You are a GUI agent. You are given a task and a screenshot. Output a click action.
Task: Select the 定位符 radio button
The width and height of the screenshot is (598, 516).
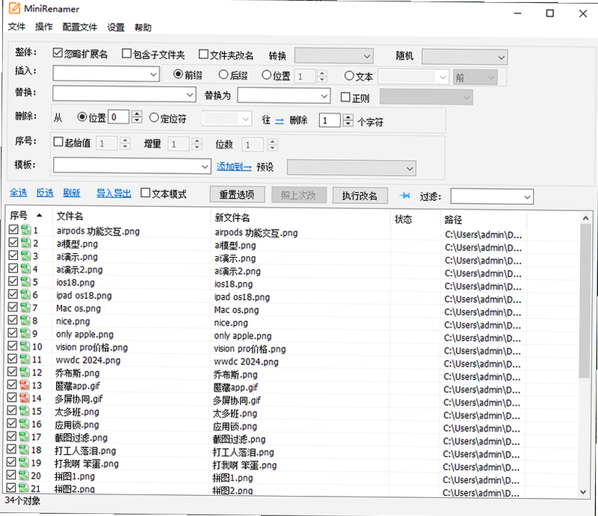coord(154,117)
